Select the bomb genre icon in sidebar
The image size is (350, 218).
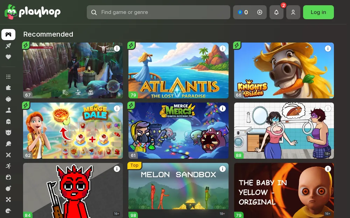(8, 188)
